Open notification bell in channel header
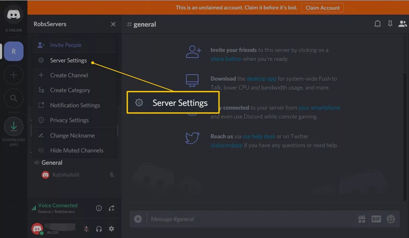Screen dimensions: 409x238 pos(377,24)
